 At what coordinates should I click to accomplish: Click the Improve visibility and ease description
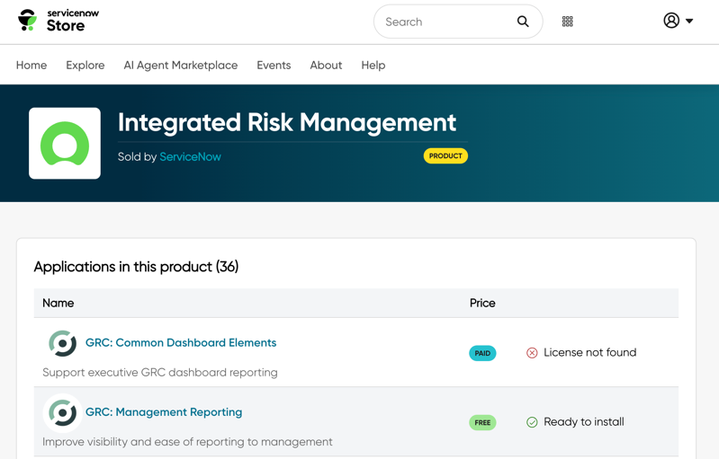click(x=187, y=442)
